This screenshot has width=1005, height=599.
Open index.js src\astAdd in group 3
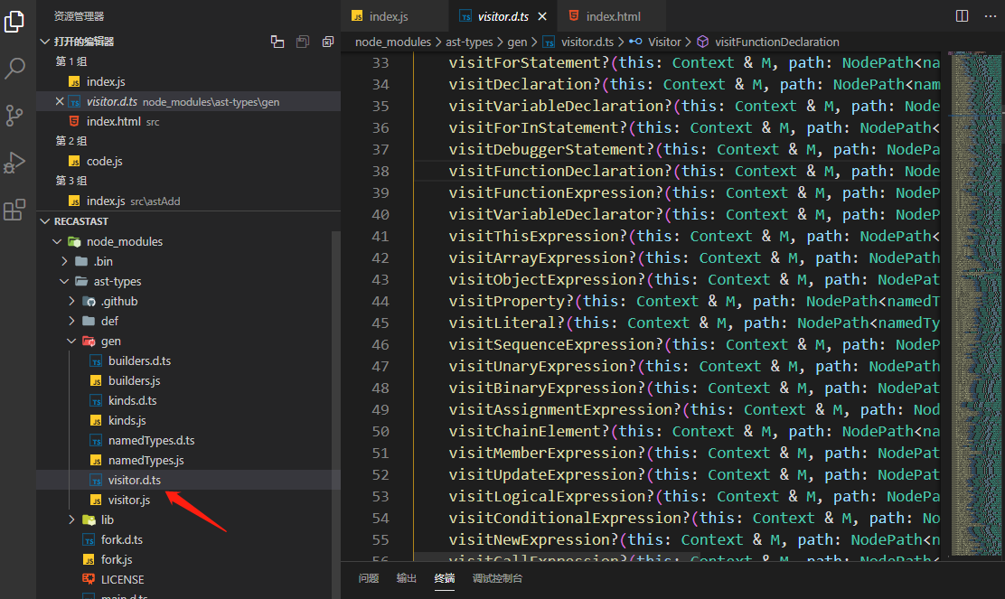coord(188,201)
